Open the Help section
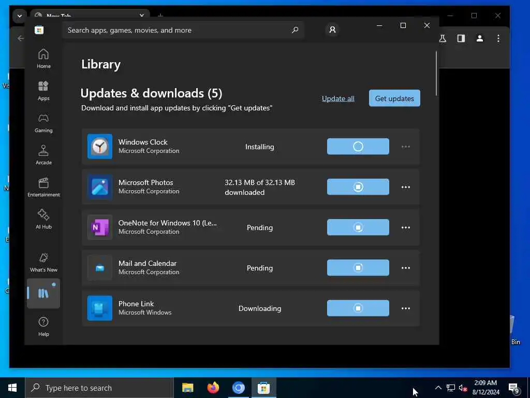 tap(43, 327)
